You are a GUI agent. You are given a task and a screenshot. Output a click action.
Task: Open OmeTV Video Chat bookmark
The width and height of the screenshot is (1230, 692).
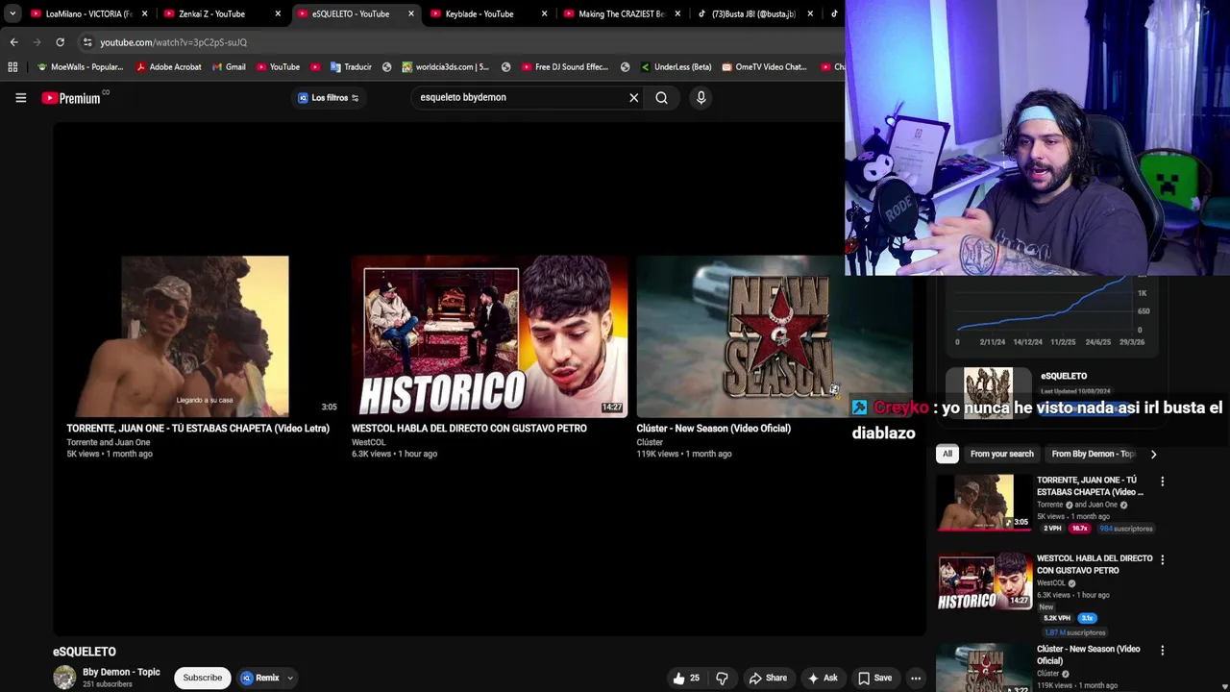tap(765, 66)
